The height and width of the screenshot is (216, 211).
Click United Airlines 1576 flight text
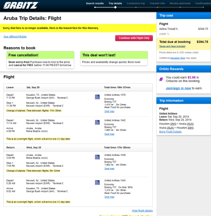click(115, 95)
